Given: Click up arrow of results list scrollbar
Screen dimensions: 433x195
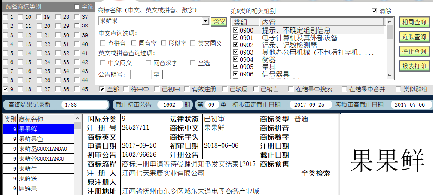Looking at the screenshot, I should (78, 119).
